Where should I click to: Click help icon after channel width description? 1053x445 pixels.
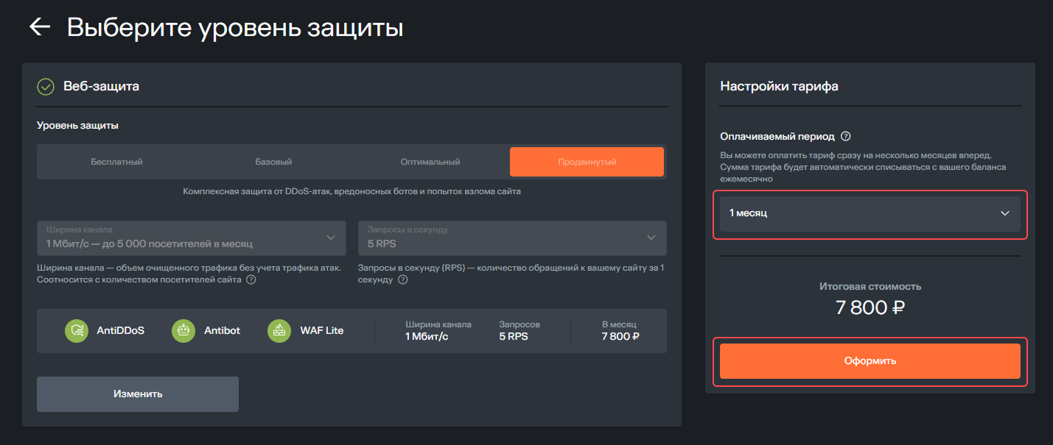click(x=251, y=280)
